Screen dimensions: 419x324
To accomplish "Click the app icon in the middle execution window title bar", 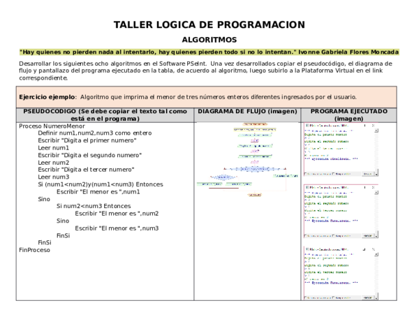I will [307, 186].
